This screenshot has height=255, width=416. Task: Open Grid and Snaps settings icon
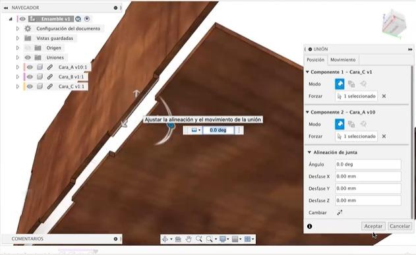click(x=235, y=239)
